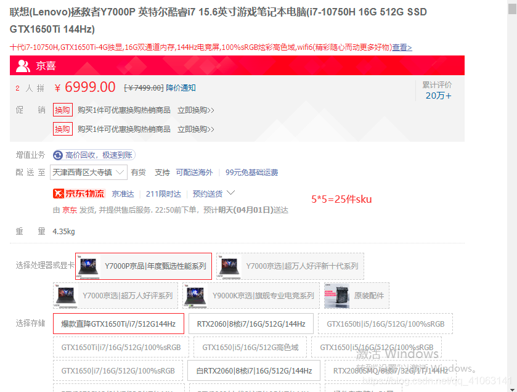Screen dimensions: 517x392
Task: Click the 4.35kg weight value
Action: [x=63, y=232]
